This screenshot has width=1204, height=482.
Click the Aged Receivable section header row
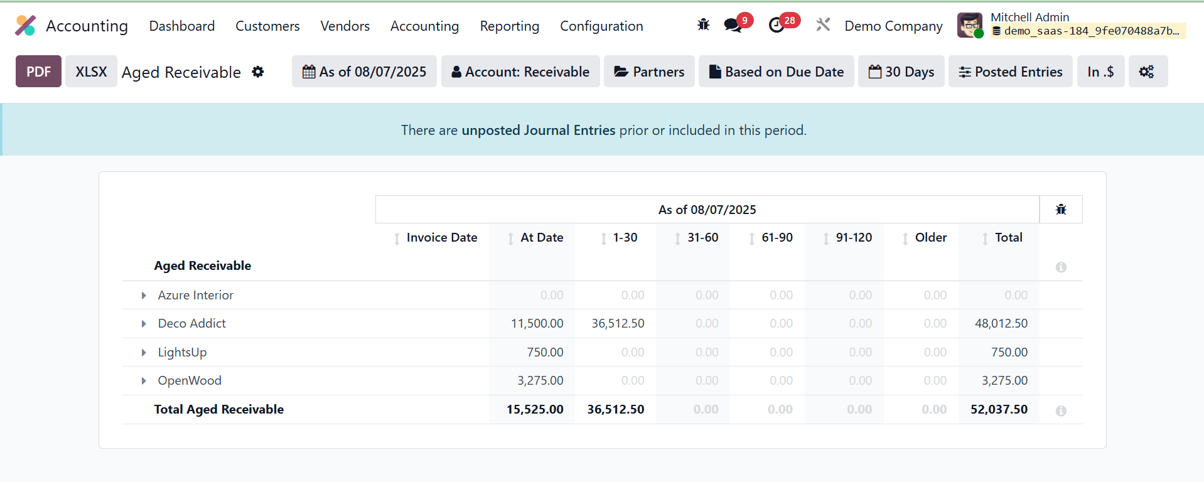click(x=602, y=266)
